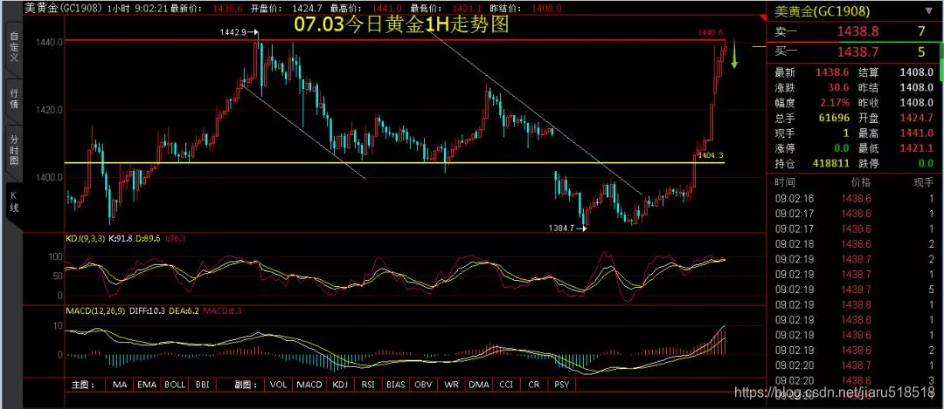Click the 1404.3 price label on chart

tap(710, 155)
